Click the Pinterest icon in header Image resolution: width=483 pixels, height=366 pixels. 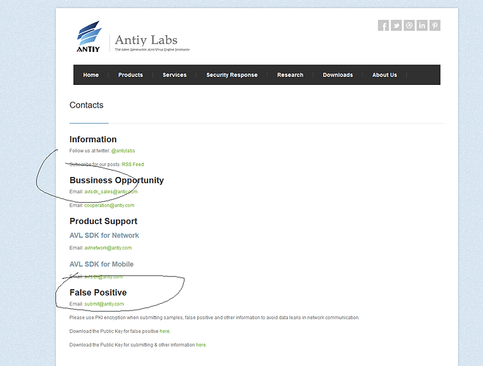click(435, 26)
